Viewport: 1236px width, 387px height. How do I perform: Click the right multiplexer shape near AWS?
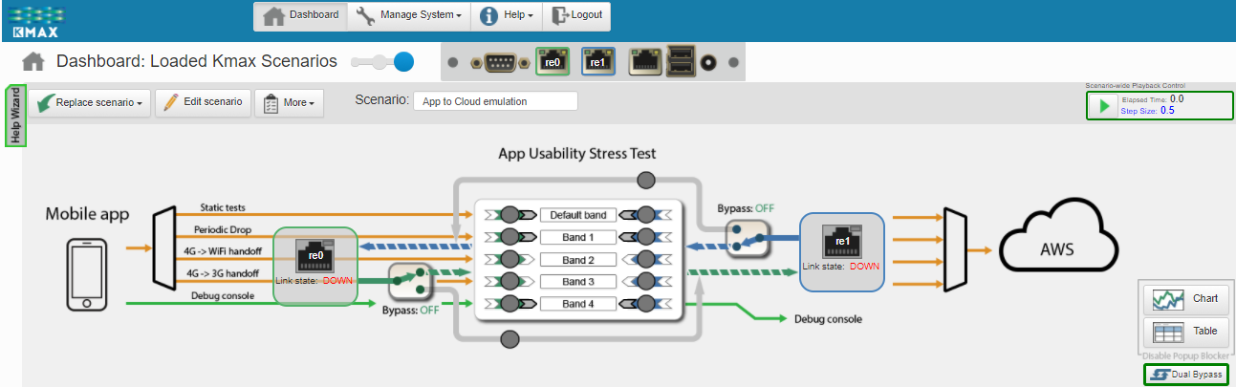click(953, 248)
